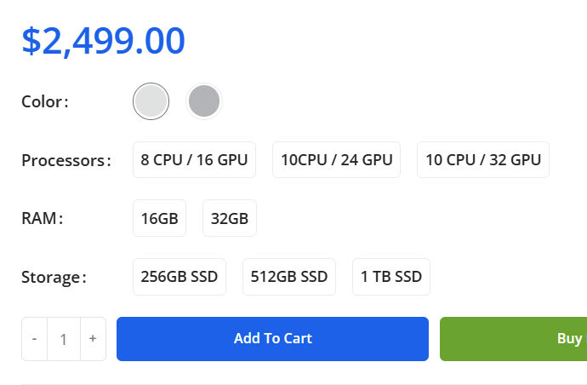
Task: Select 16GB of RAM
Action: (159, 218)
